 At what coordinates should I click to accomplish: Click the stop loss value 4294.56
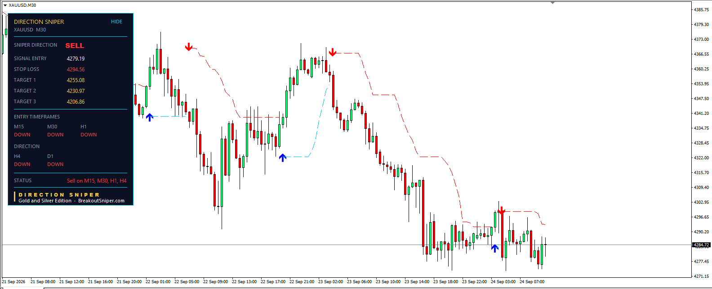[x=76, y=70]
